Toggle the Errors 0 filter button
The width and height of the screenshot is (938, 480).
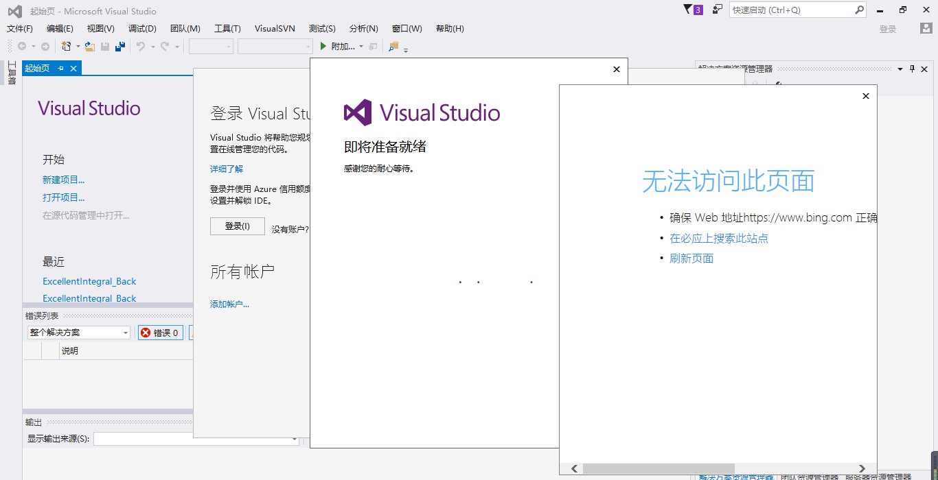(x=161, y=333)
